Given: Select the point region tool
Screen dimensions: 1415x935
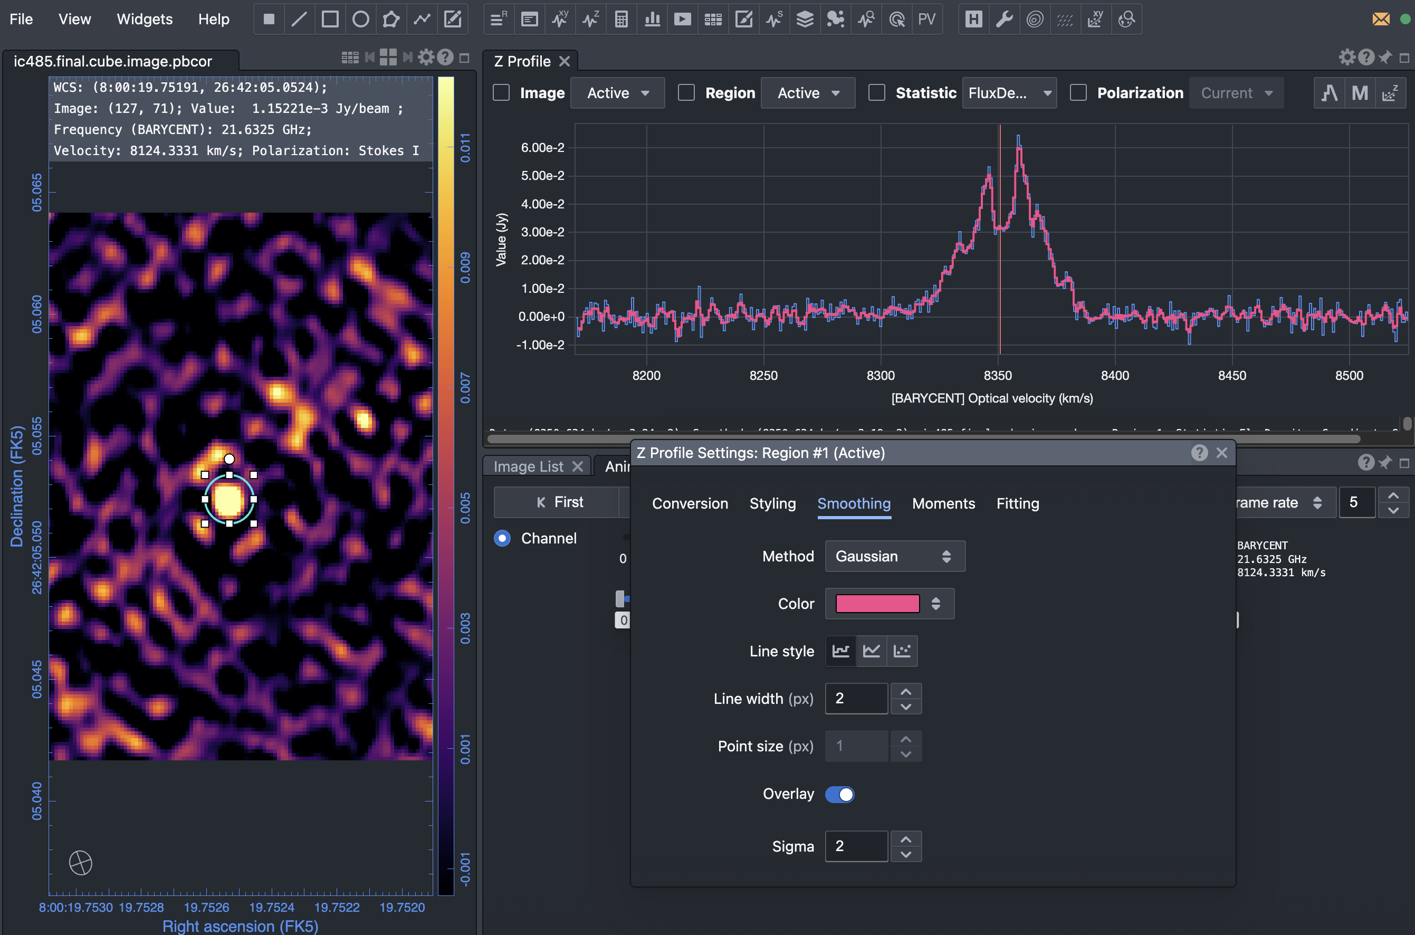Looking at the screenshot, I should pos(269,19).
